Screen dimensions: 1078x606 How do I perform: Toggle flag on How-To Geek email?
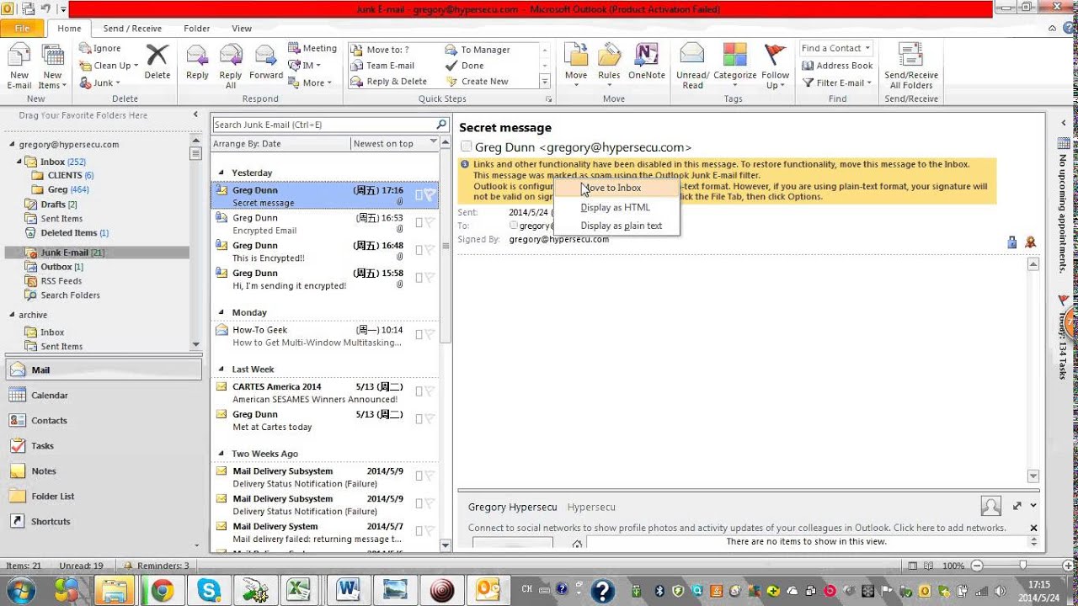(430, 335)
